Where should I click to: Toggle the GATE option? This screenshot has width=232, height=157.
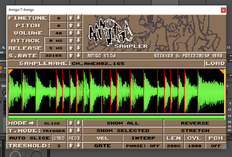[102, 146]
